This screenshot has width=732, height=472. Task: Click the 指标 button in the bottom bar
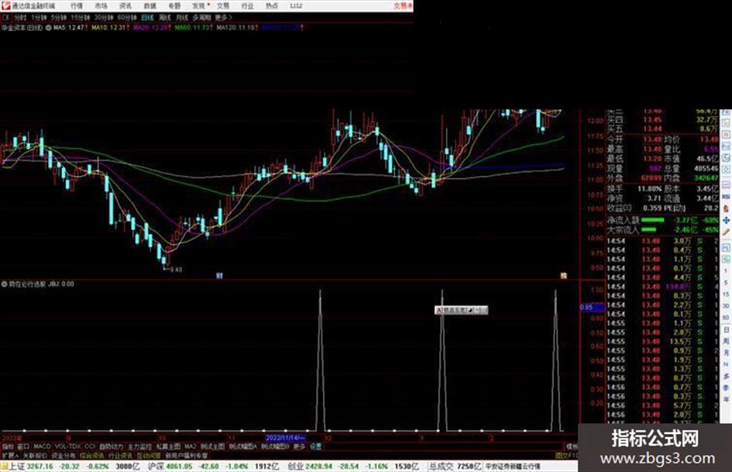point(8,446)
